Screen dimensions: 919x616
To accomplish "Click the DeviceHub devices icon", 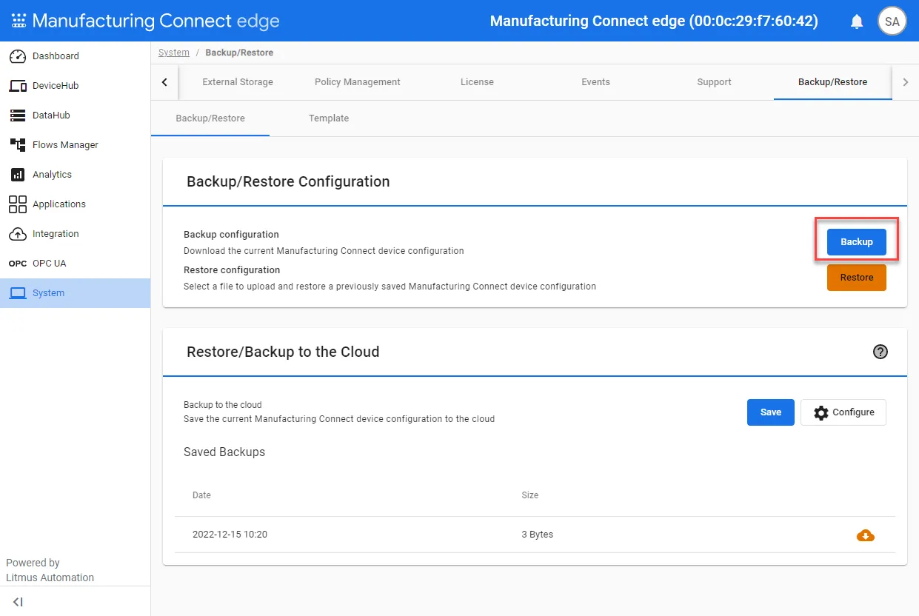I will (x=18, y=86).
